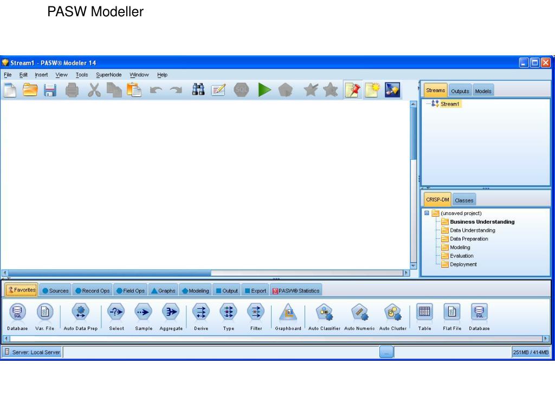Click the New stream toolbar icon
Screen dimensions: 555x416
[x=10, y=90]
